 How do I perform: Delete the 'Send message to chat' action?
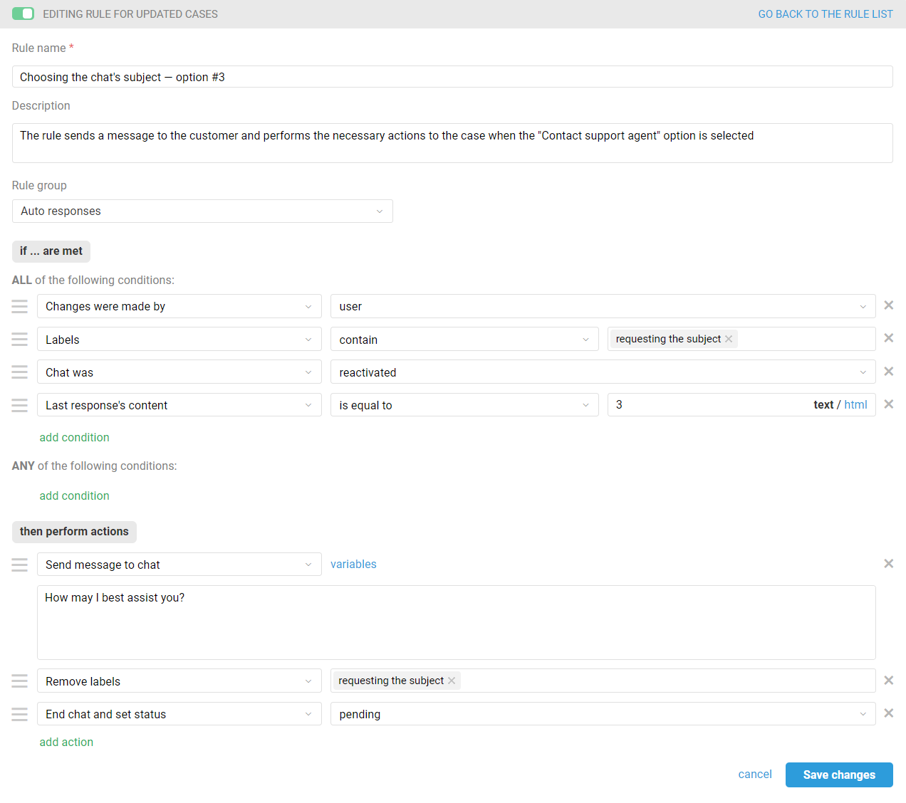point(888,564)
